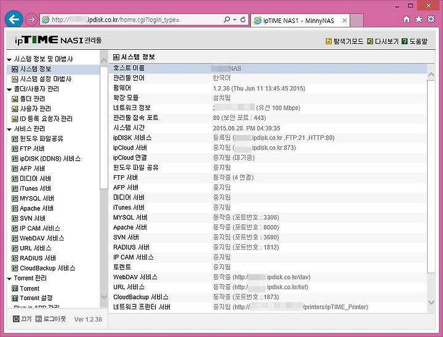Click the URL 서비스 list URL value
443x337 pixels.
click(260, 287)
